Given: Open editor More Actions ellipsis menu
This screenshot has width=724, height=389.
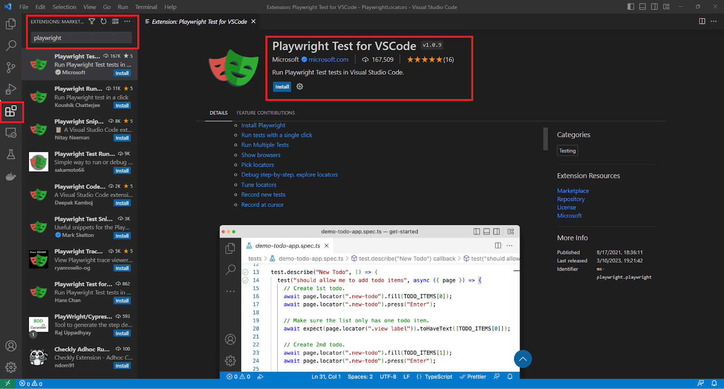Looking at the screenshot, I should tap(714, 21).
